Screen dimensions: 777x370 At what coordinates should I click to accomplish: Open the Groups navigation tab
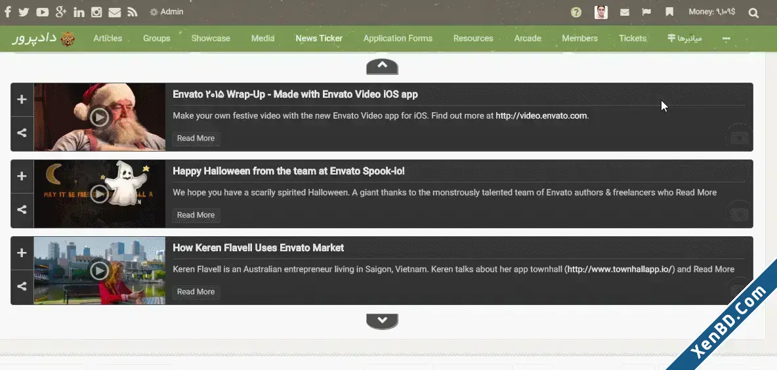157,38
